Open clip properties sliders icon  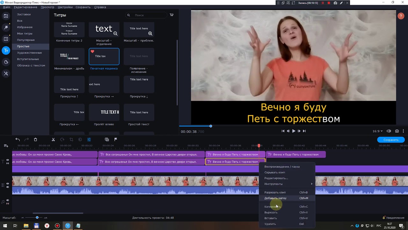89,140
